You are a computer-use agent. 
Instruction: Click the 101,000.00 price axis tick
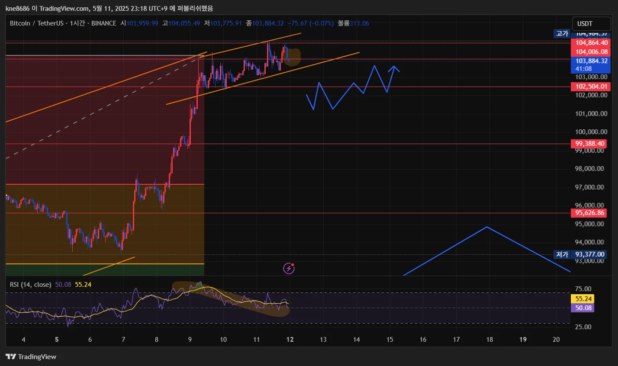[591, 114]
